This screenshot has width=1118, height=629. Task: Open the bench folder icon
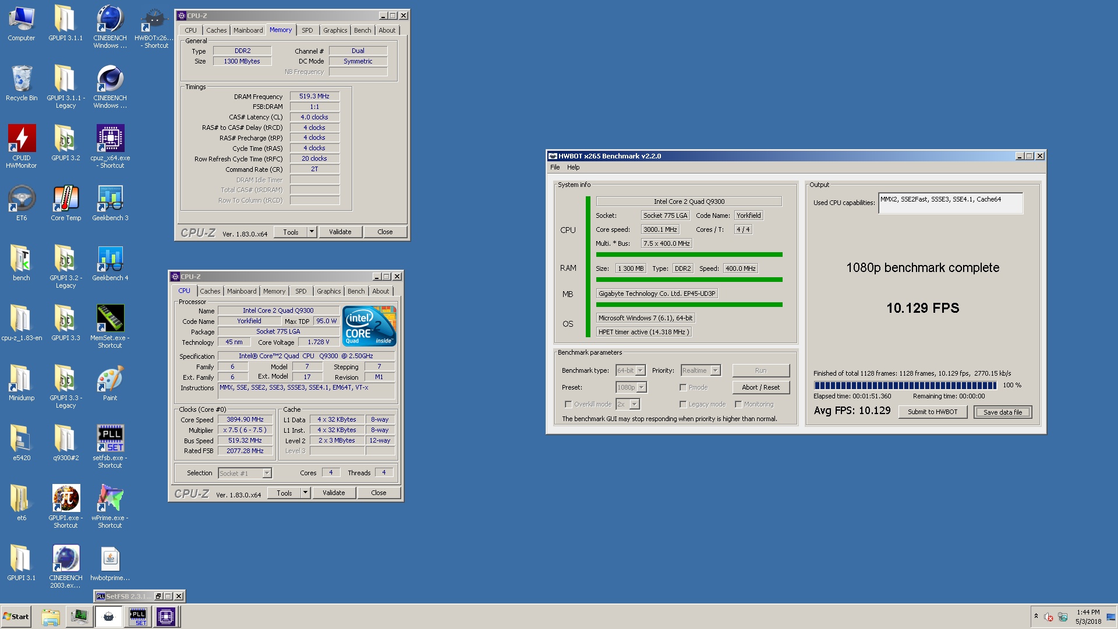(22, 263)
